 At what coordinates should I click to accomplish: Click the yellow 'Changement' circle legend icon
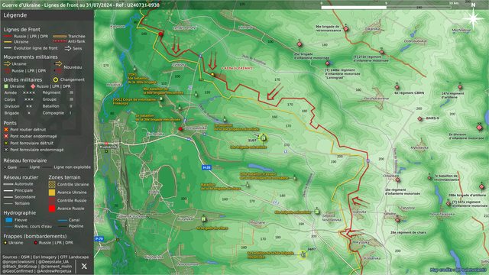(x=56, y=79)
